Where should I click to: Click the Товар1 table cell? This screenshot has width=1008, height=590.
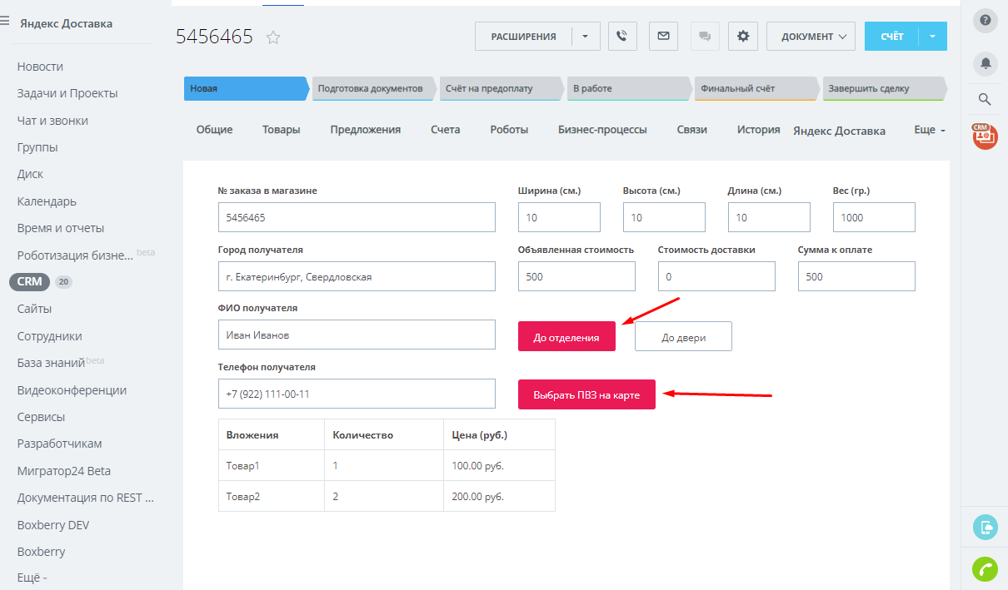pyautogui.click(x=272, y=466)
